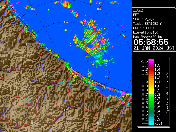
Task: Click the 'PRF: 1800Hz' text
Action: click(144, 28)
